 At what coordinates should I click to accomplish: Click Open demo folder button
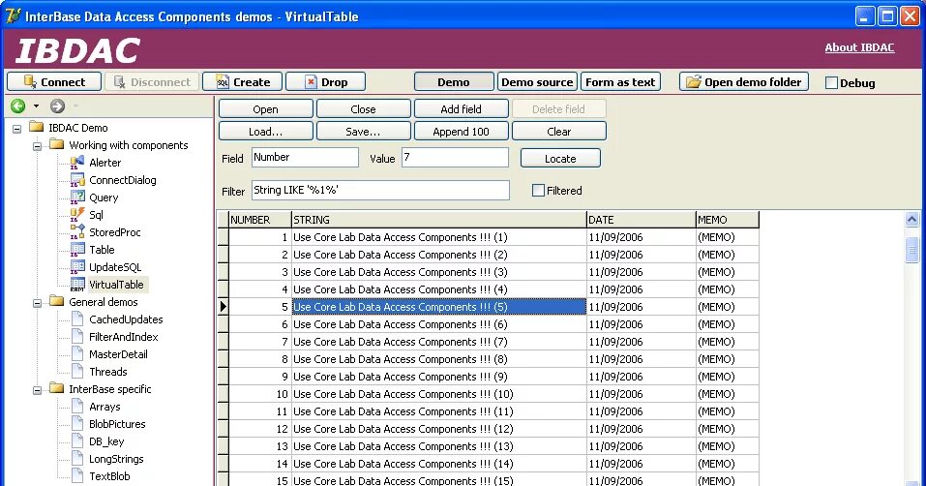point(743,81)
